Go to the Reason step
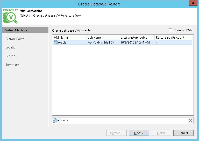The image size is (199, 141). click(10, 56)
